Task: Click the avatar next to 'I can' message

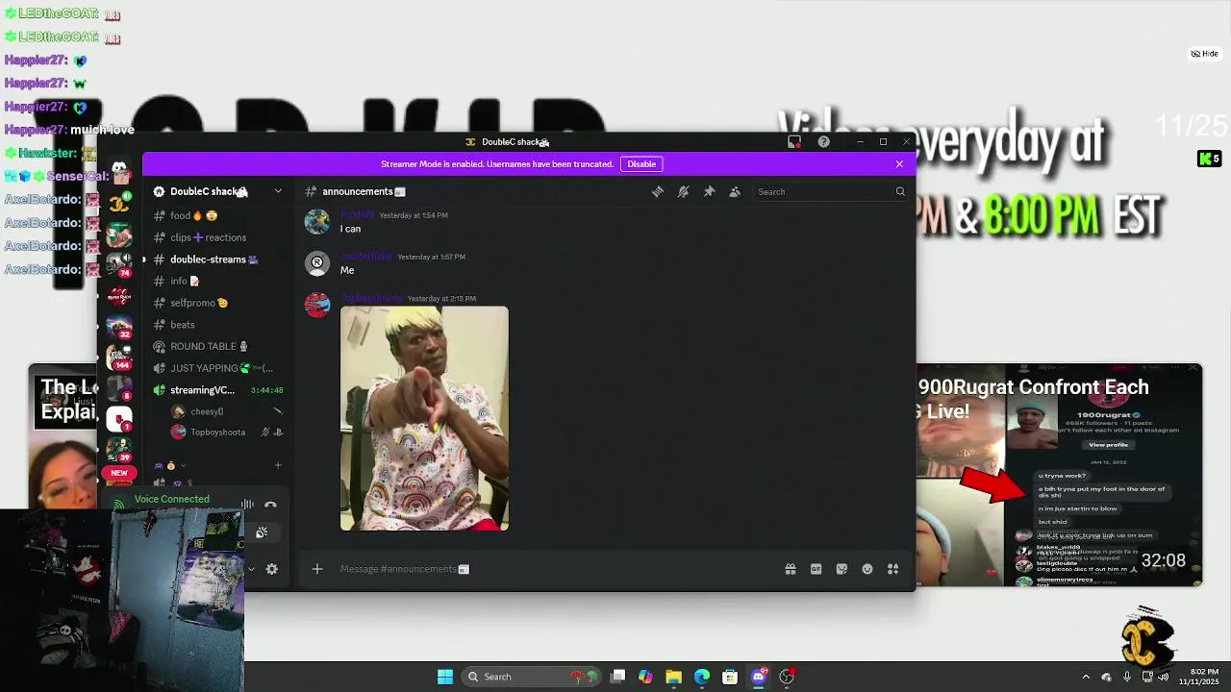Action: tap(317, 222)
